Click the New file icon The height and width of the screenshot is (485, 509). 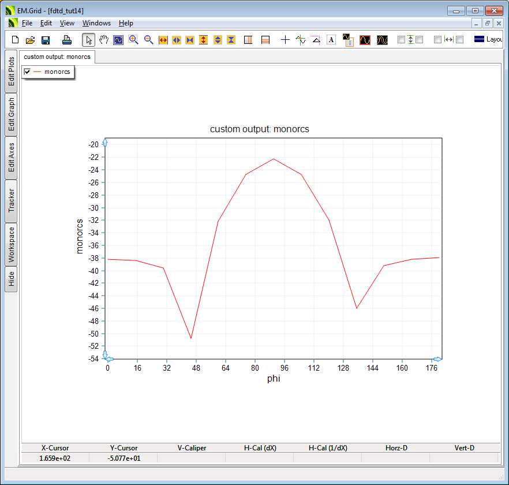coord(16,40)
